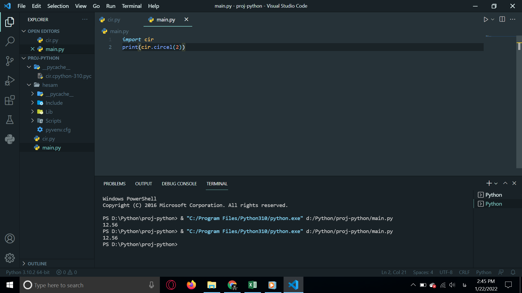522x293 pixels.
Task: Open the Extensions view
Action: click(10, 100)
